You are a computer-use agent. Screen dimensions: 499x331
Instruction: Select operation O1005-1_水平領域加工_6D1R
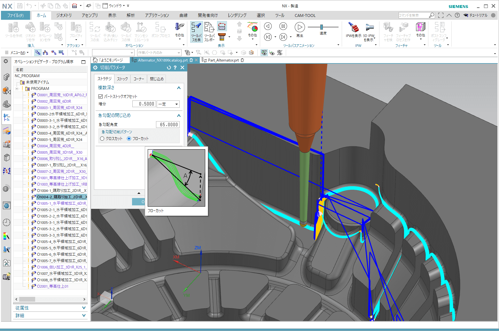(x=62, y=203)
